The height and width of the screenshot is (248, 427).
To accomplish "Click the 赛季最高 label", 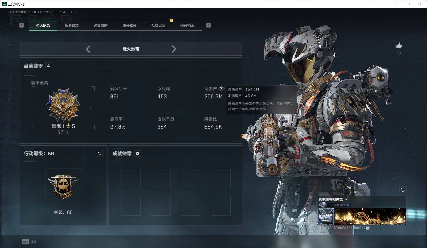I will point(40,83).
